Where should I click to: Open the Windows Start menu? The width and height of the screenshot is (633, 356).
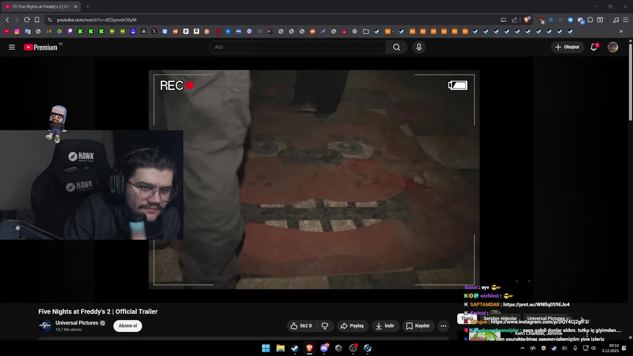[x=266, y=348]
